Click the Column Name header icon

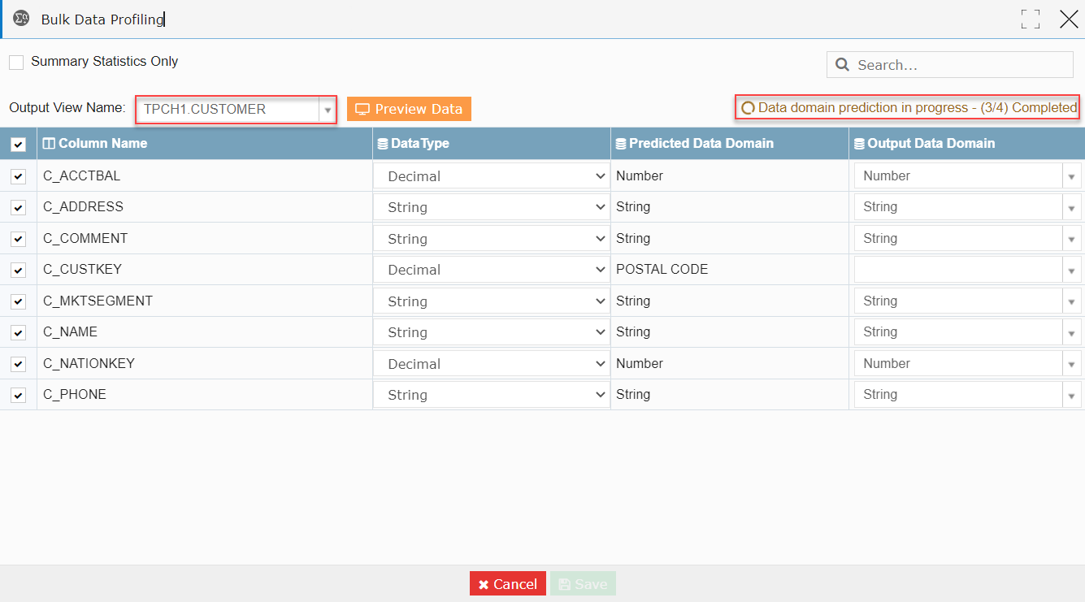(x=49, y=143)
